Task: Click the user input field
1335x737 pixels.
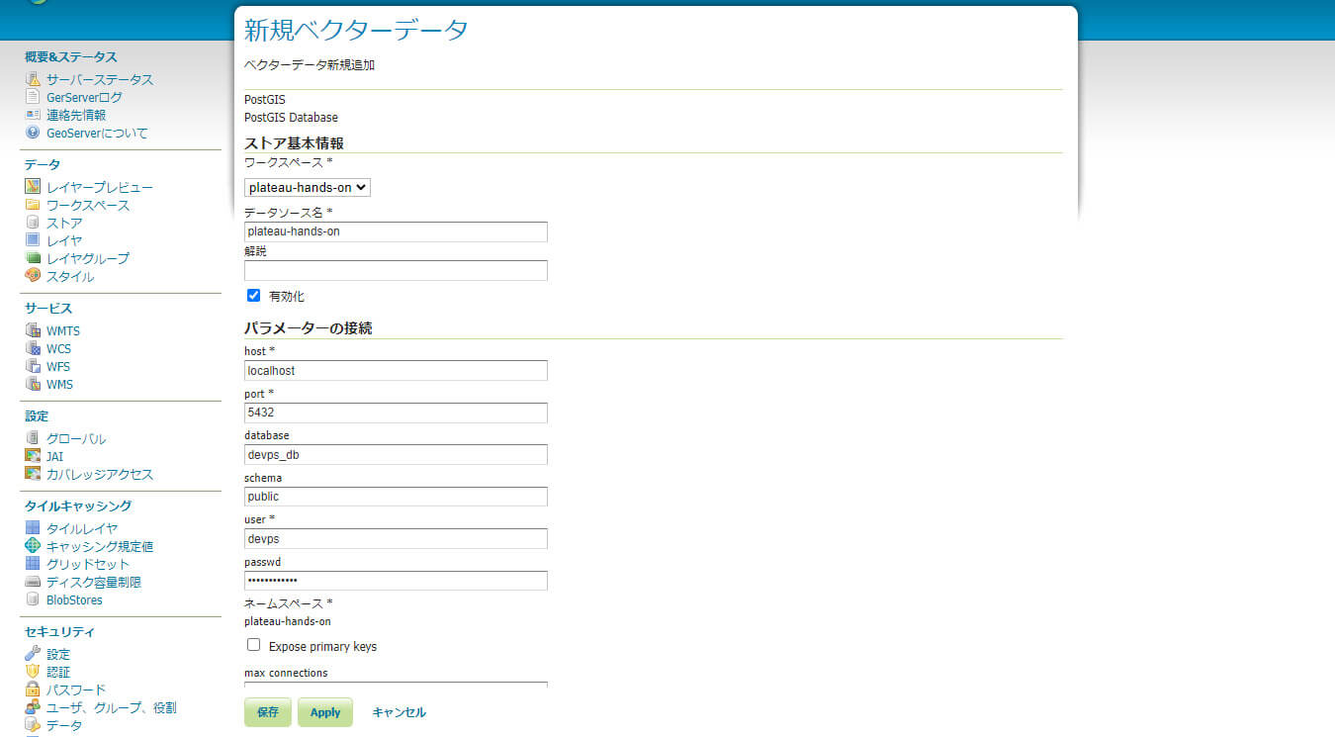Action: click(396, 538)
